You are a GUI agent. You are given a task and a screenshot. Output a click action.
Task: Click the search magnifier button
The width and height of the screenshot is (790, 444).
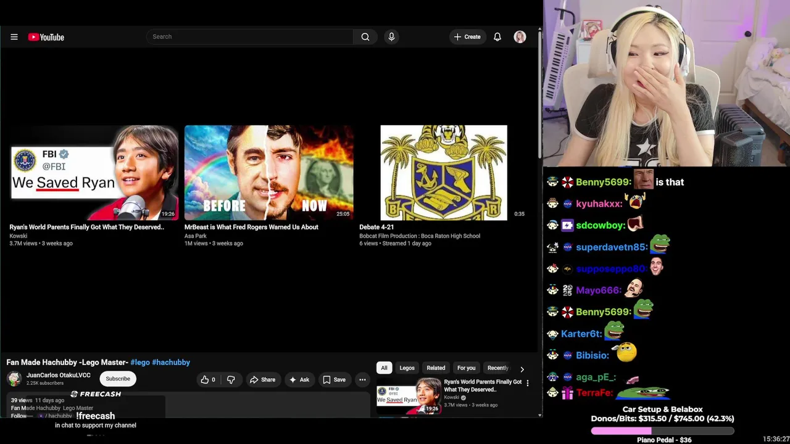[365, 37]
